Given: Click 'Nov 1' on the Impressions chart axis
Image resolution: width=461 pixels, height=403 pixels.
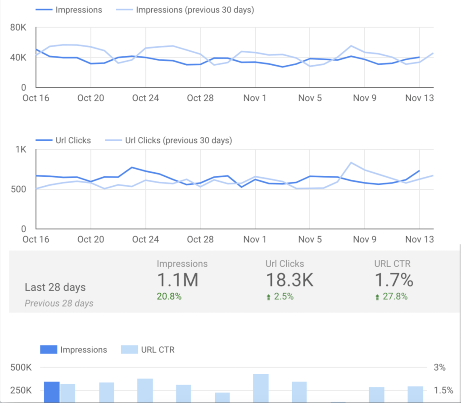Looking at the screenshot, I should click(x=255, y=98).
